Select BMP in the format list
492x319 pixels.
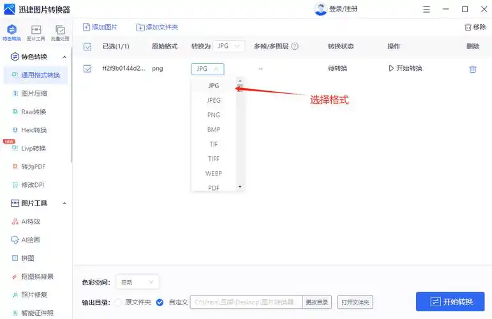(x=214, y=130)
